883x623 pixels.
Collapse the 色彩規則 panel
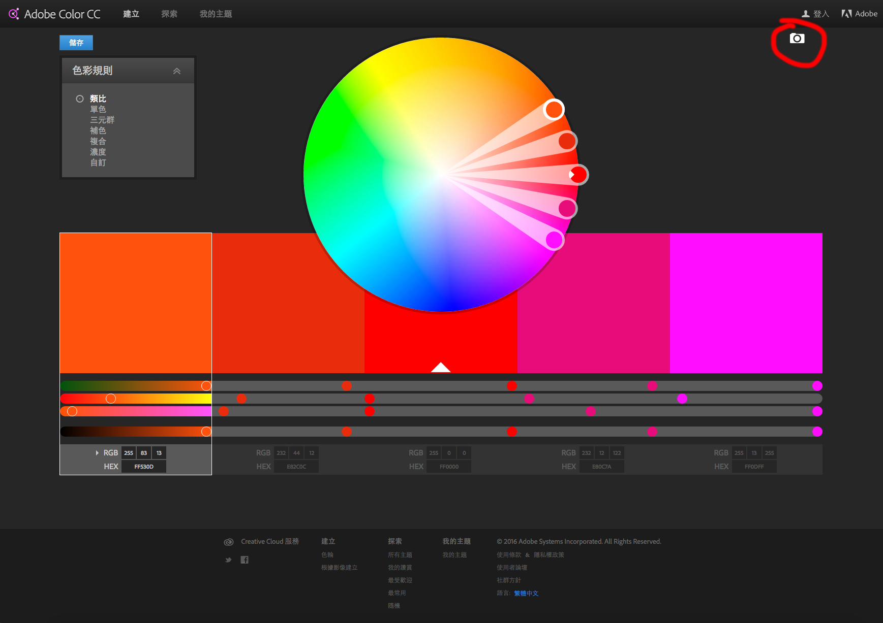click(177, 71)
